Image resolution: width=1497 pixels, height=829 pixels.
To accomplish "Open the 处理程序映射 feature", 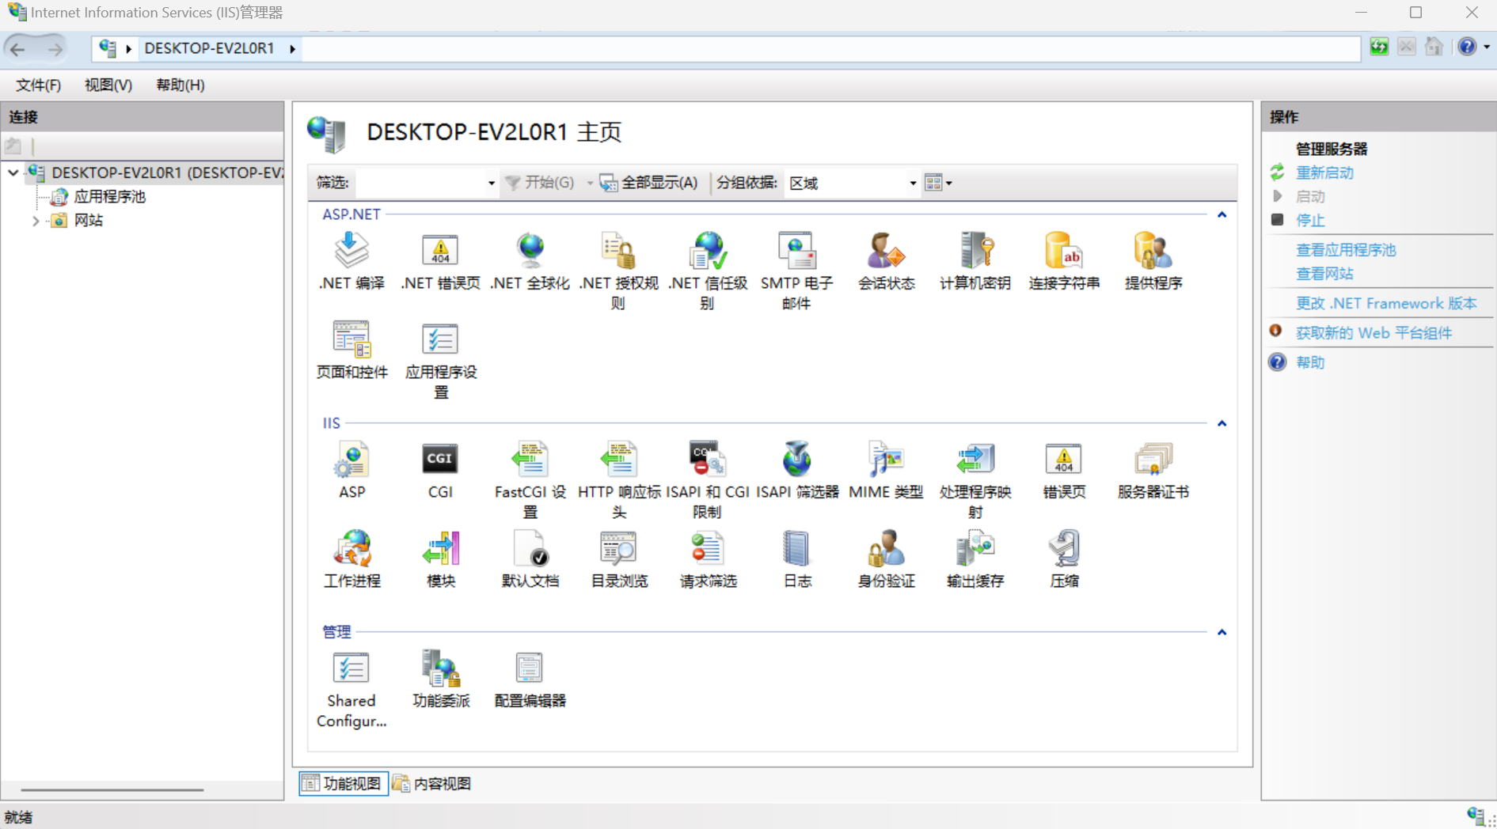I will coord(975,480).
